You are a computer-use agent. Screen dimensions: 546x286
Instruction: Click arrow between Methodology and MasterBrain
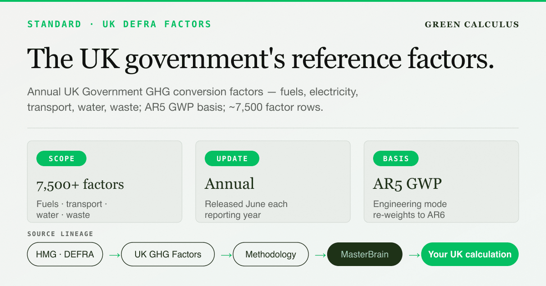coord(320,255)
